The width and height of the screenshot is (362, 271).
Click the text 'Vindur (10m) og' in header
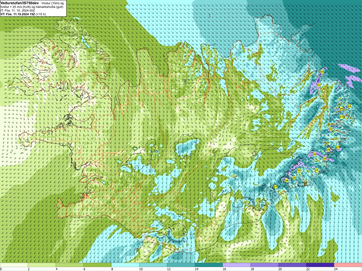[52, 3]
